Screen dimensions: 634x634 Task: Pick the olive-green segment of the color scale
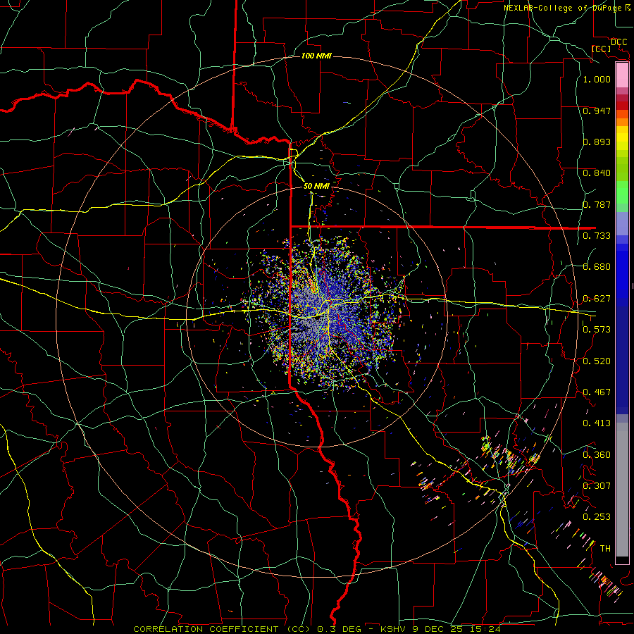622,168
